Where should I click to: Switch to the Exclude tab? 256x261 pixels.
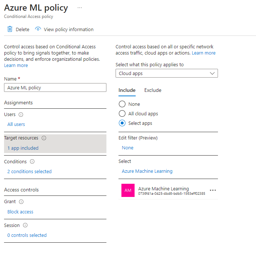point(153,90)
